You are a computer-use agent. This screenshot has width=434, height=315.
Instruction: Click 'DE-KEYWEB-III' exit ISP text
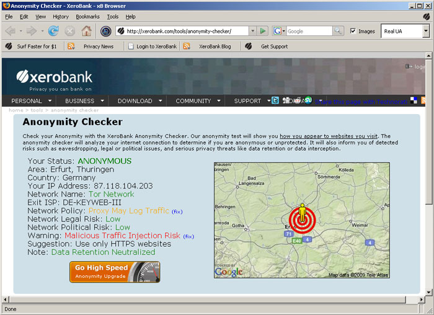pyautogui.click(x=92, y=202)
